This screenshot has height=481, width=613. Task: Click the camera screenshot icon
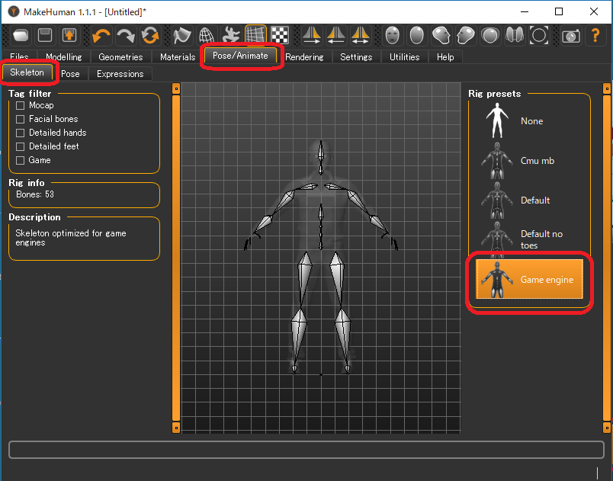coord(570,36)
